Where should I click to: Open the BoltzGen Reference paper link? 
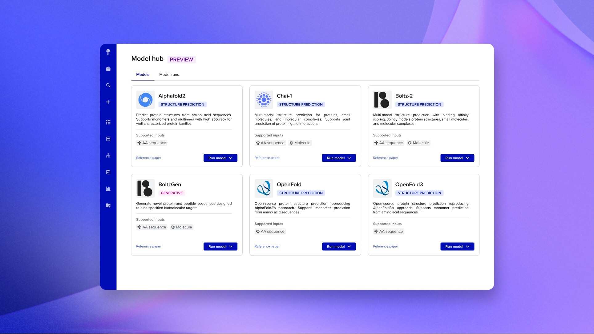148,246
